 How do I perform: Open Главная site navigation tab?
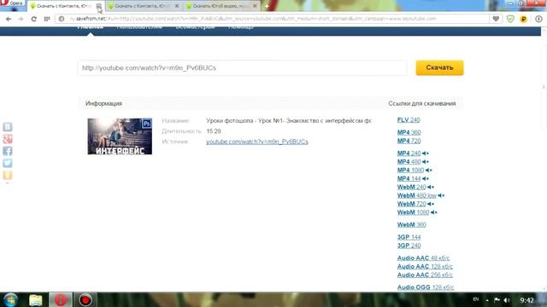click(90, 27)
